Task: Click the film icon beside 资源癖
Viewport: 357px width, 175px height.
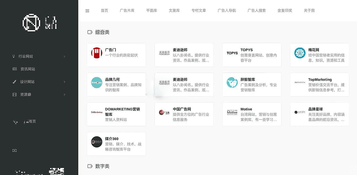Action: [14, 94]
